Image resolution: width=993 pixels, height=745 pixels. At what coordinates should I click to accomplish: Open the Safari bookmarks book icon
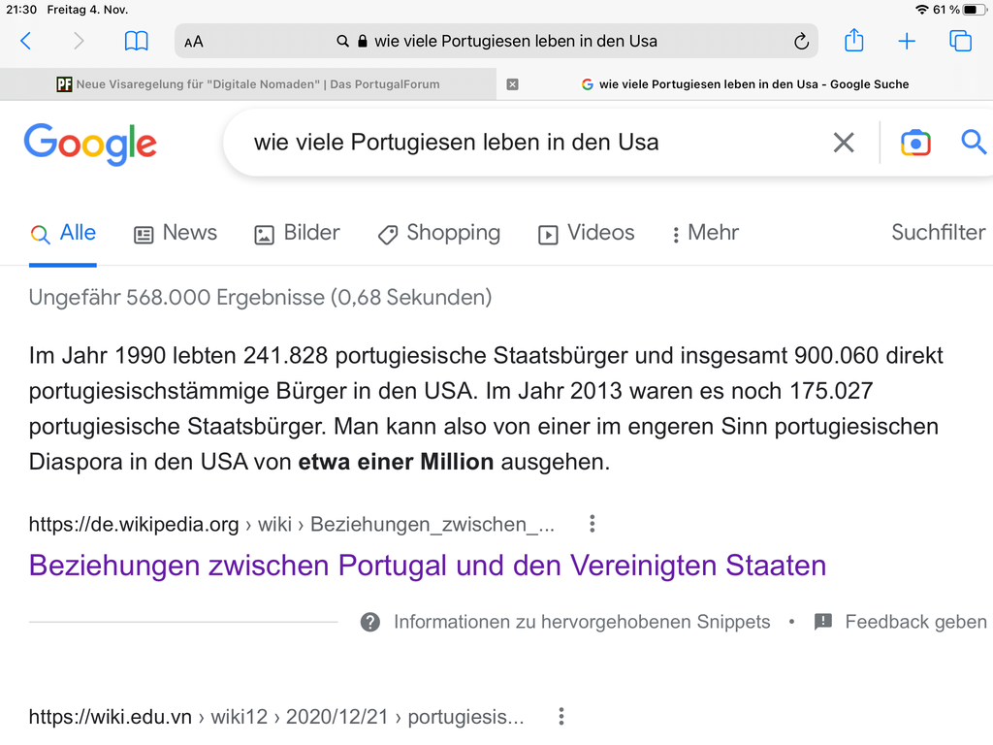point(136,41)
